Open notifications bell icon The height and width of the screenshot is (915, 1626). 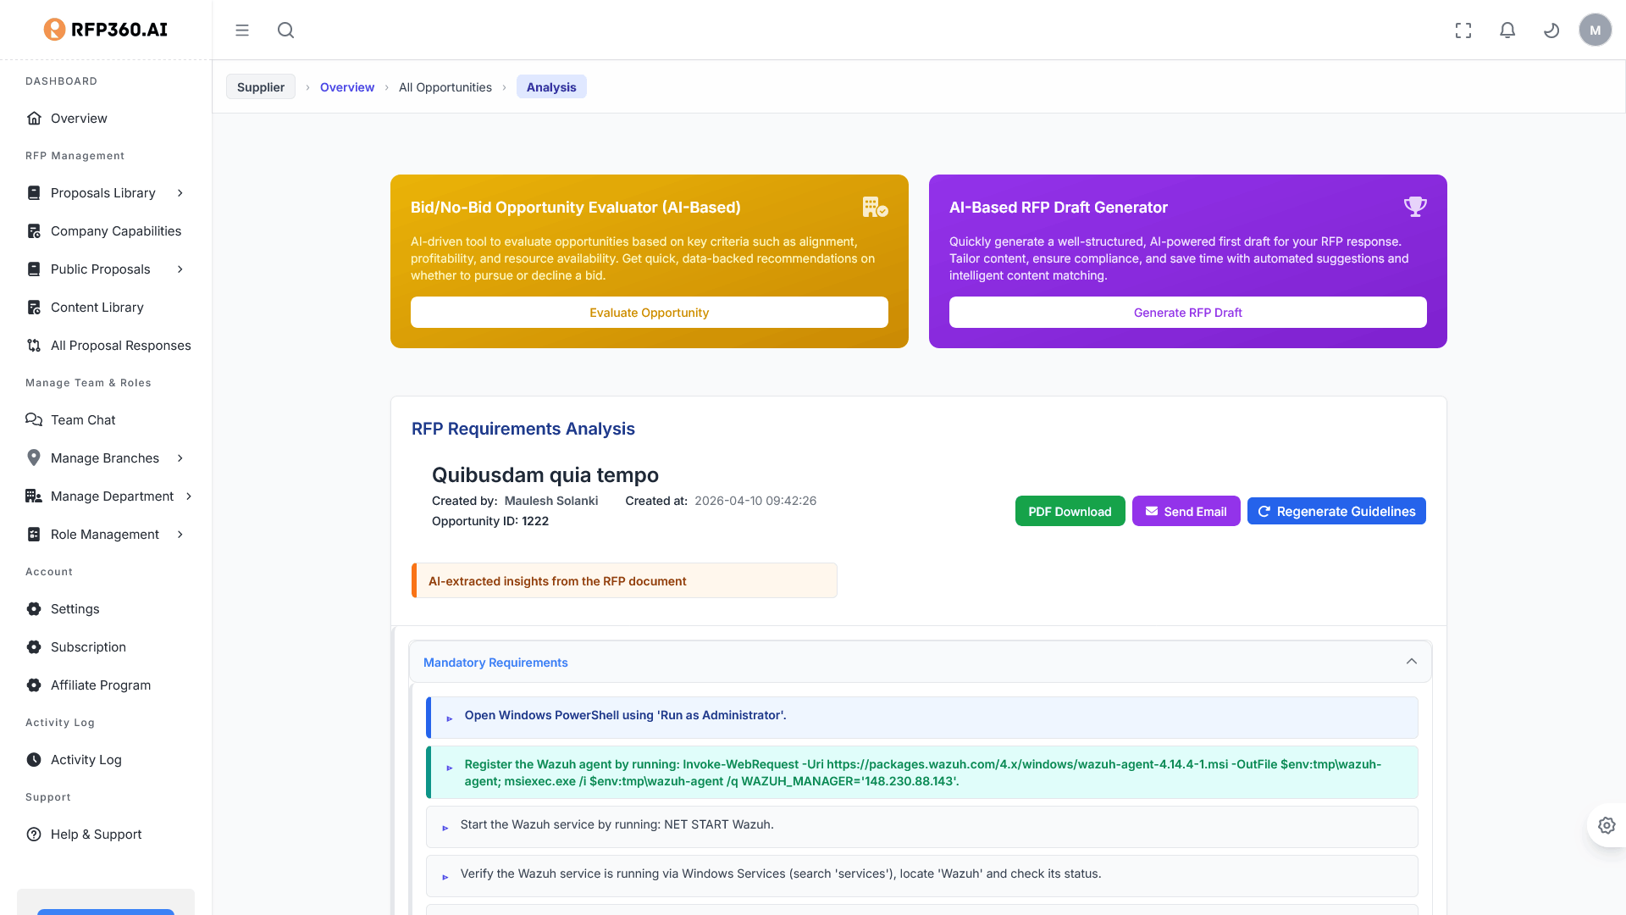point(1507,30)
